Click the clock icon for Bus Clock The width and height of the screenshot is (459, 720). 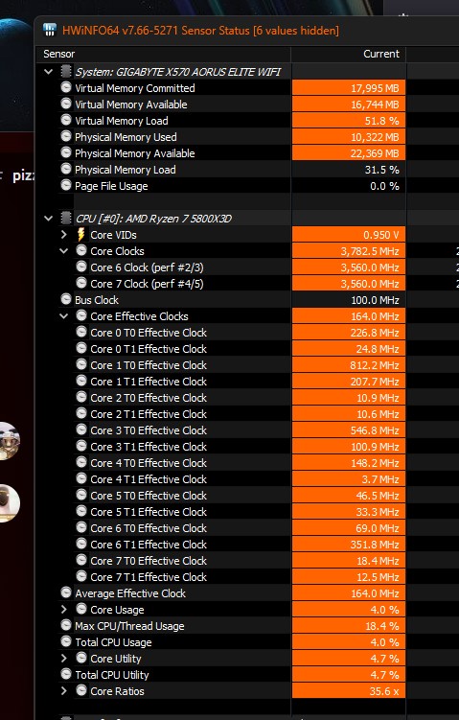point(66,299)
